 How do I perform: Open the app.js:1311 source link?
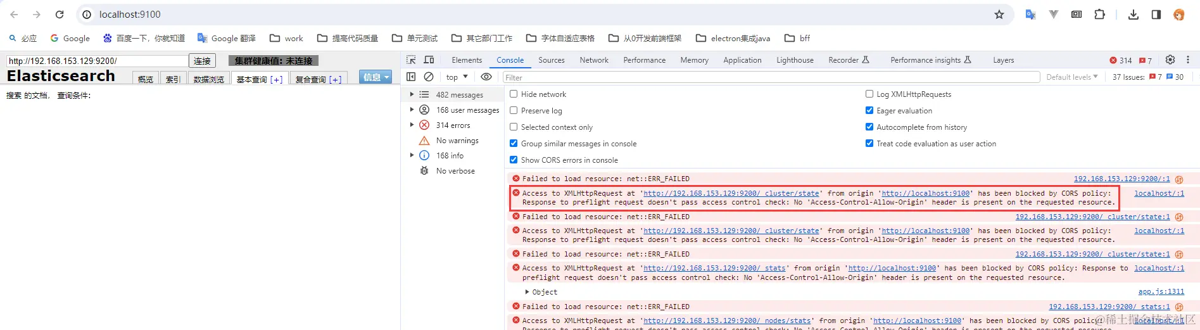1161,291
